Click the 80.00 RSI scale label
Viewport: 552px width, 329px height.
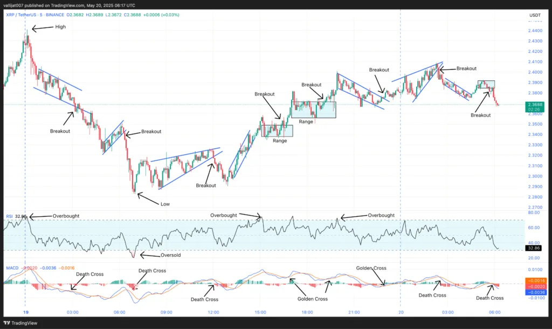click(x=534, y=213)
